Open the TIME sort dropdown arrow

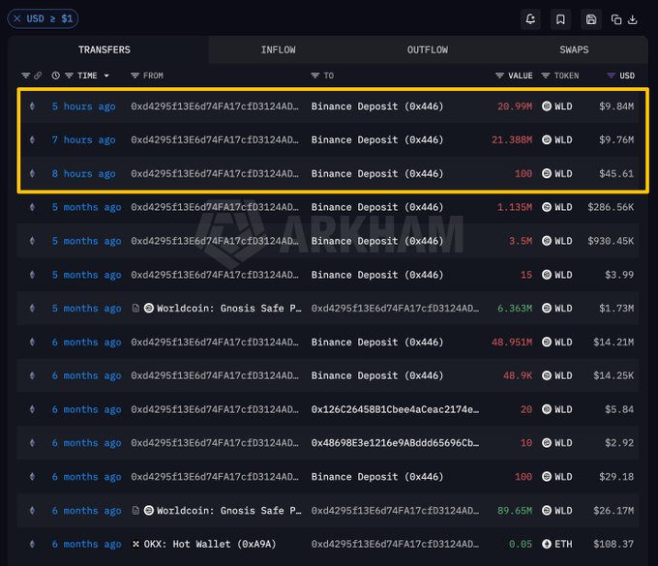click(x=106, y=75)
